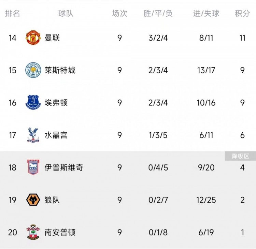256x249 pixels.
Task: Click the 胜/平/负 column header
Action: point(158,14)
